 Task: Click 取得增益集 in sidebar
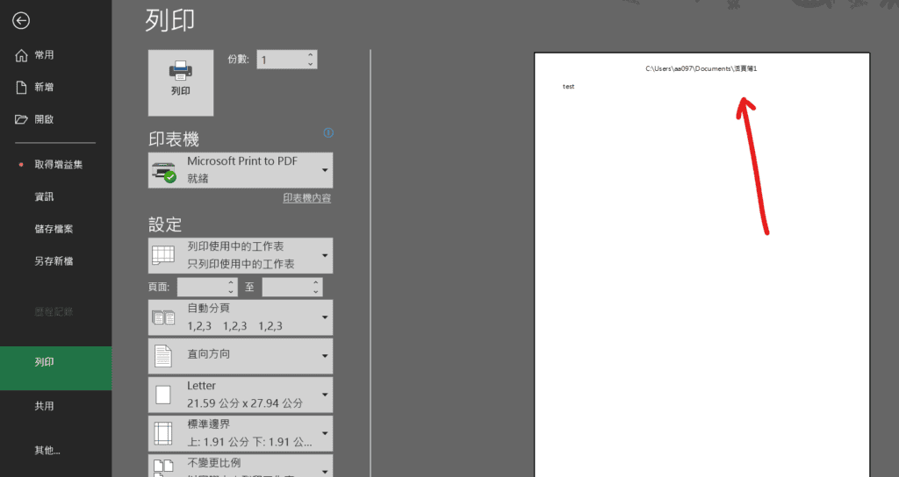pyautogui.click(x=59, y=165)
